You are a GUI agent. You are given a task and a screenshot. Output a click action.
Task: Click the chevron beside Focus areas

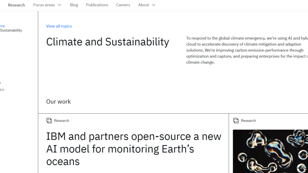point(59,5)
